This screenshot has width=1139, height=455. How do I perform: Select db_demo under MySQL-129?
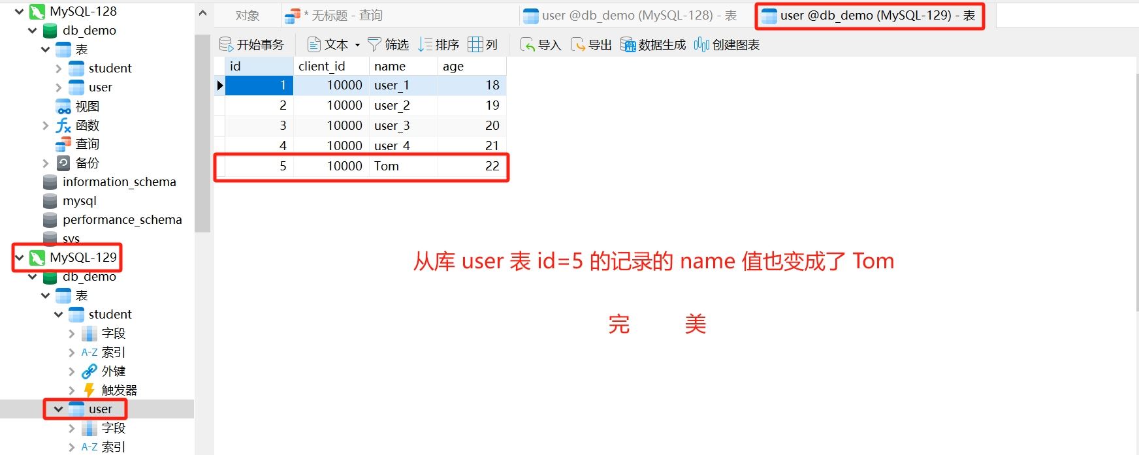coord(89,276)
